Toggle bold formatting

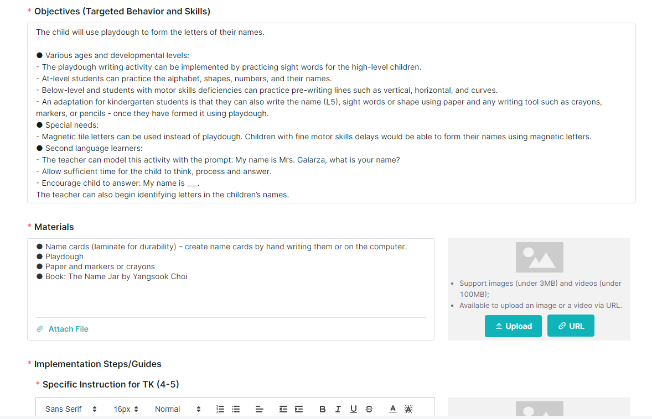tap(322, 409)
